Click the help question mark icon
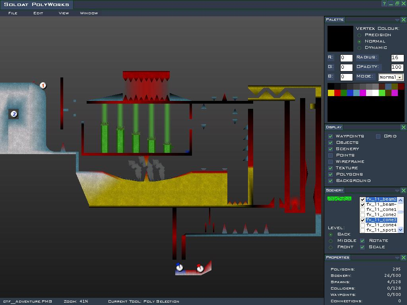Screen dimensions: 407x305 384,4
